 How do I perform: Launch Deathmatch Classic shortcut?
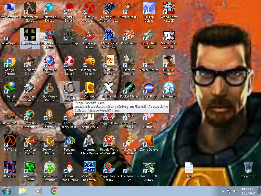click(30, 12)
